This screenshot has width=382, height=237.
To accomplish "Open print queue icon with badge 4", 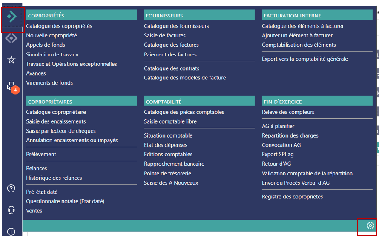I will (x=11, y=86).
